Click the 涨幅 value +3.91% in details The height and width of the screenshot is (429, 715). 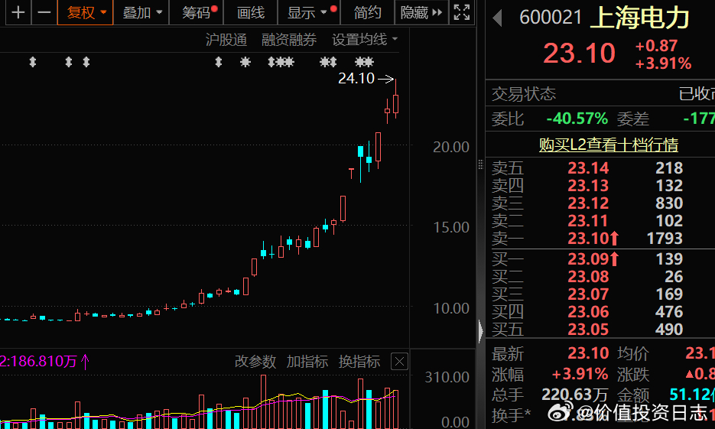point(580,374)
